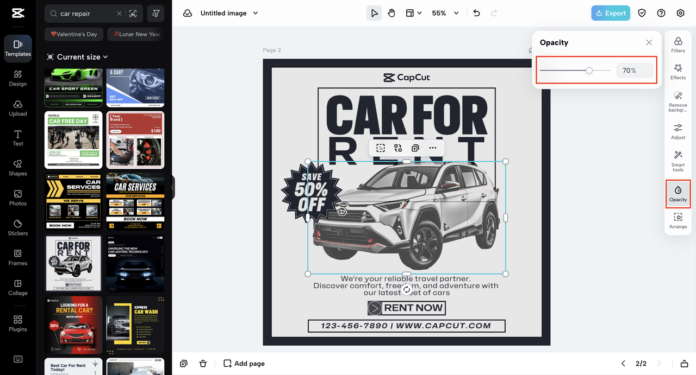Click the crop icon in floating toolbar

(381, 148)
